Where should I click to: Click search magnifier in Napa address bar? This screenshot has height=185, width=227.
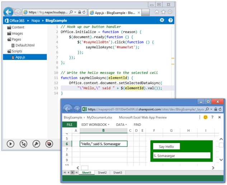(71, 12)
